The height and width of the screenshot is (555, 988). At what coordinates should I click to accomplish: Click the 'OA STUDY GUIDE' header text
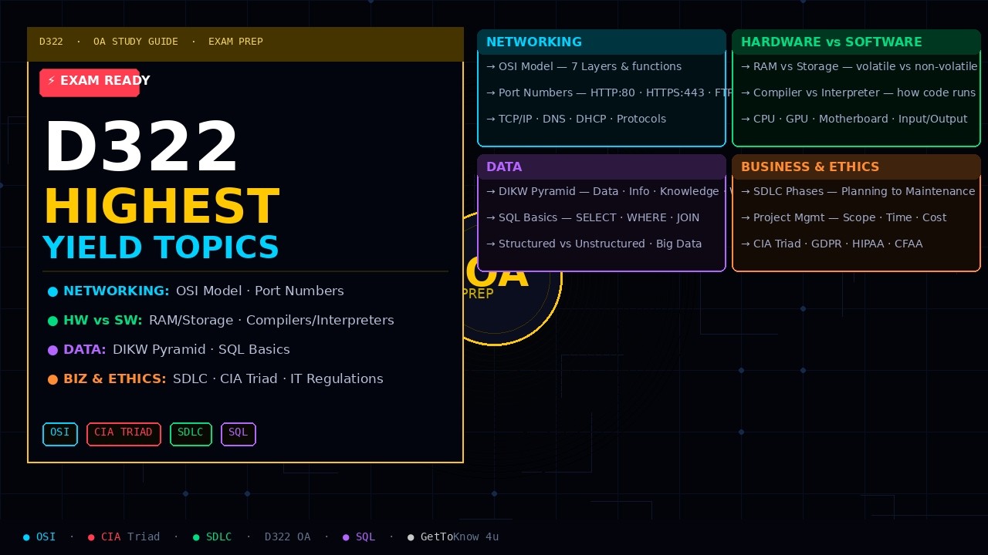click(136, 42)
